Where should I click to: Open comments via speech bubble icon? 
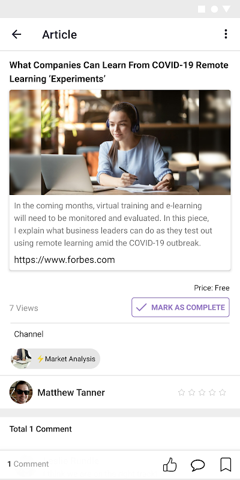[198, 465]
